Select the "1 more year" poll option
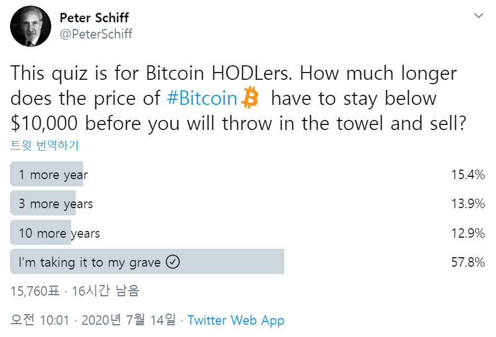 (x=53, y=175)
